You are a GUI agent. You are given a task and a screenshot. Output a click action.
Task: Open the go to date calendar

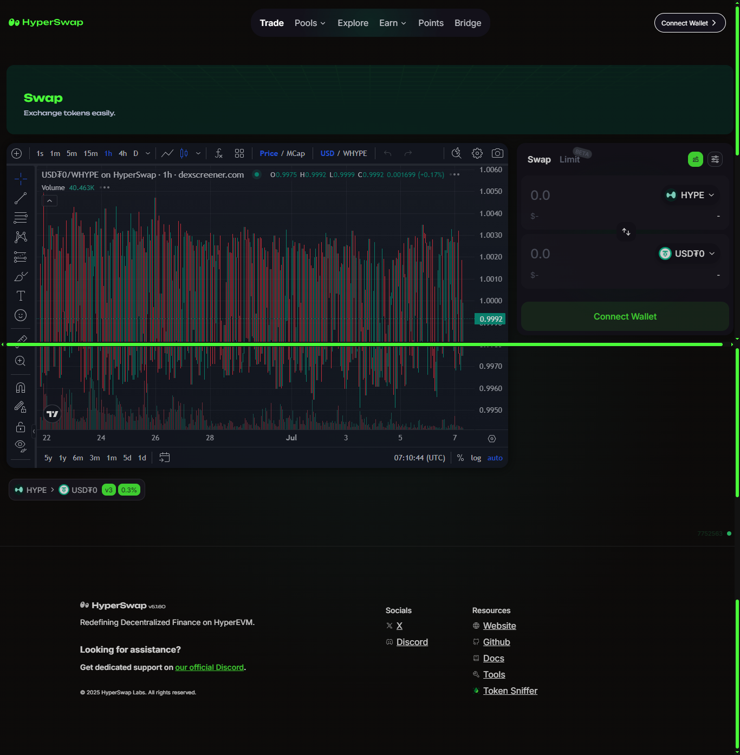coord(165,458)
